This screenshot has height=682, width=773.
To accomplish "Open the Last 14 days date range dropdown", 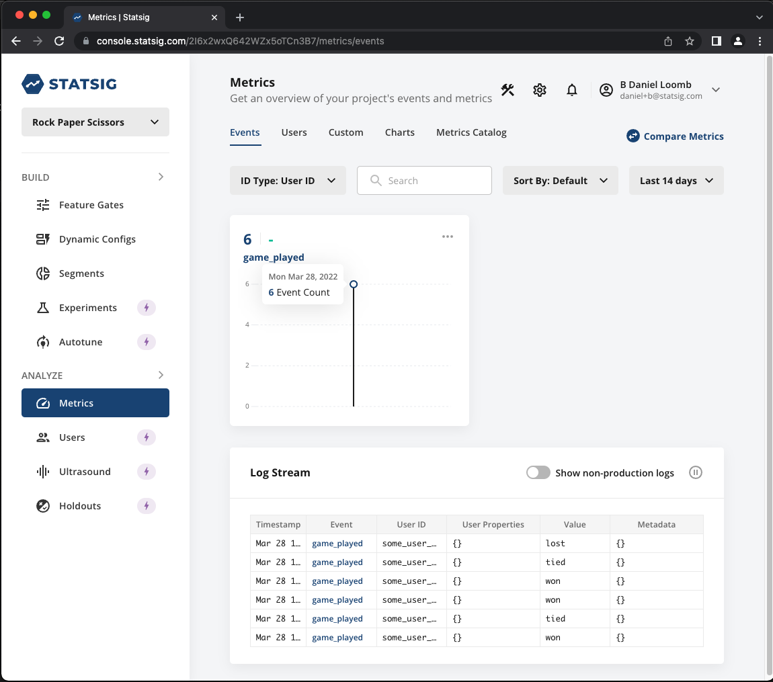I will [676, 181].
